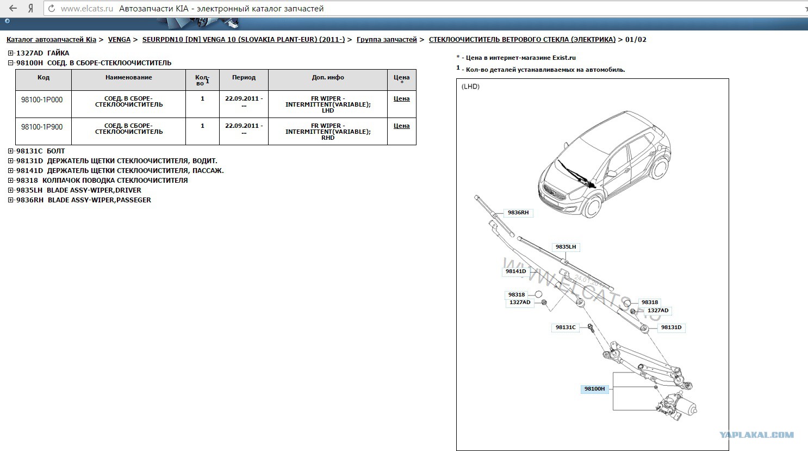Image resolution: width=808 pixels, height=451 pixels.
Task: Click the www.elcats.ru address field
Action: [87, 9]
